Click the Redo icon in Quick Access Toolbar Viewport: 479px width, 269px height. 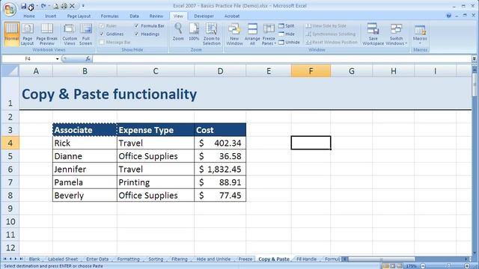[x=43, y=6]
